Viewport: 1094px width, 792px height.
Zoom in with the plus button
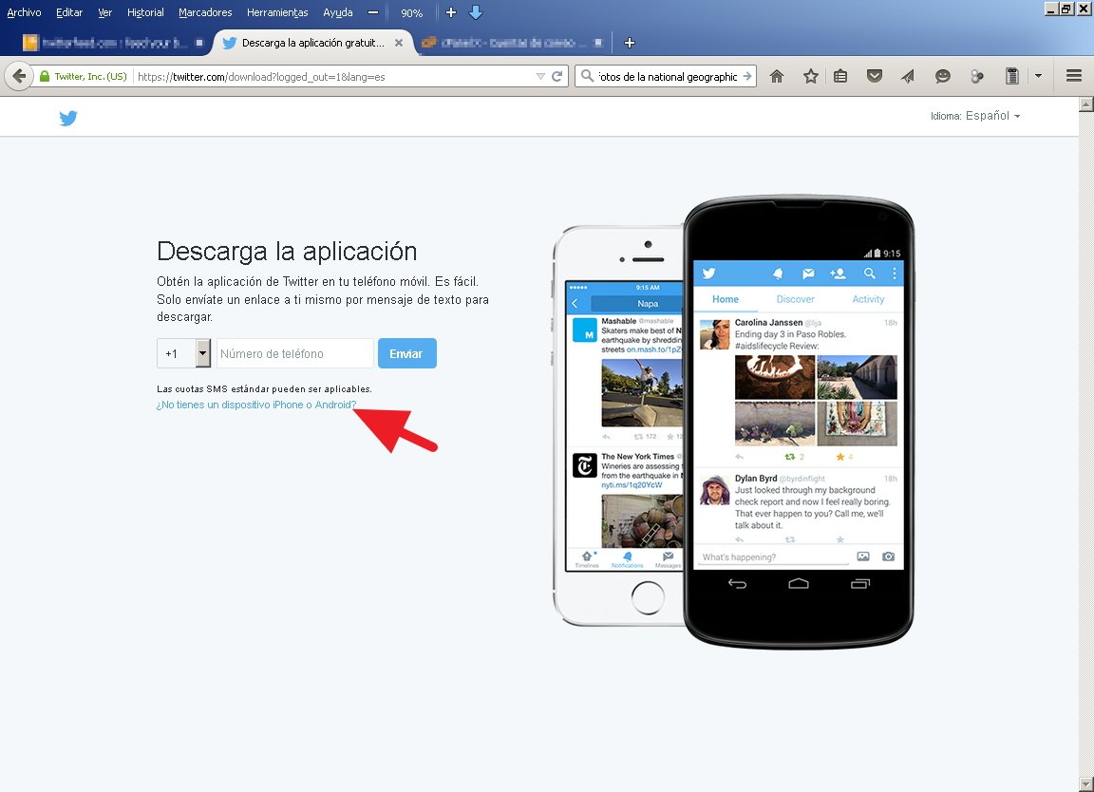click(451, 12)
